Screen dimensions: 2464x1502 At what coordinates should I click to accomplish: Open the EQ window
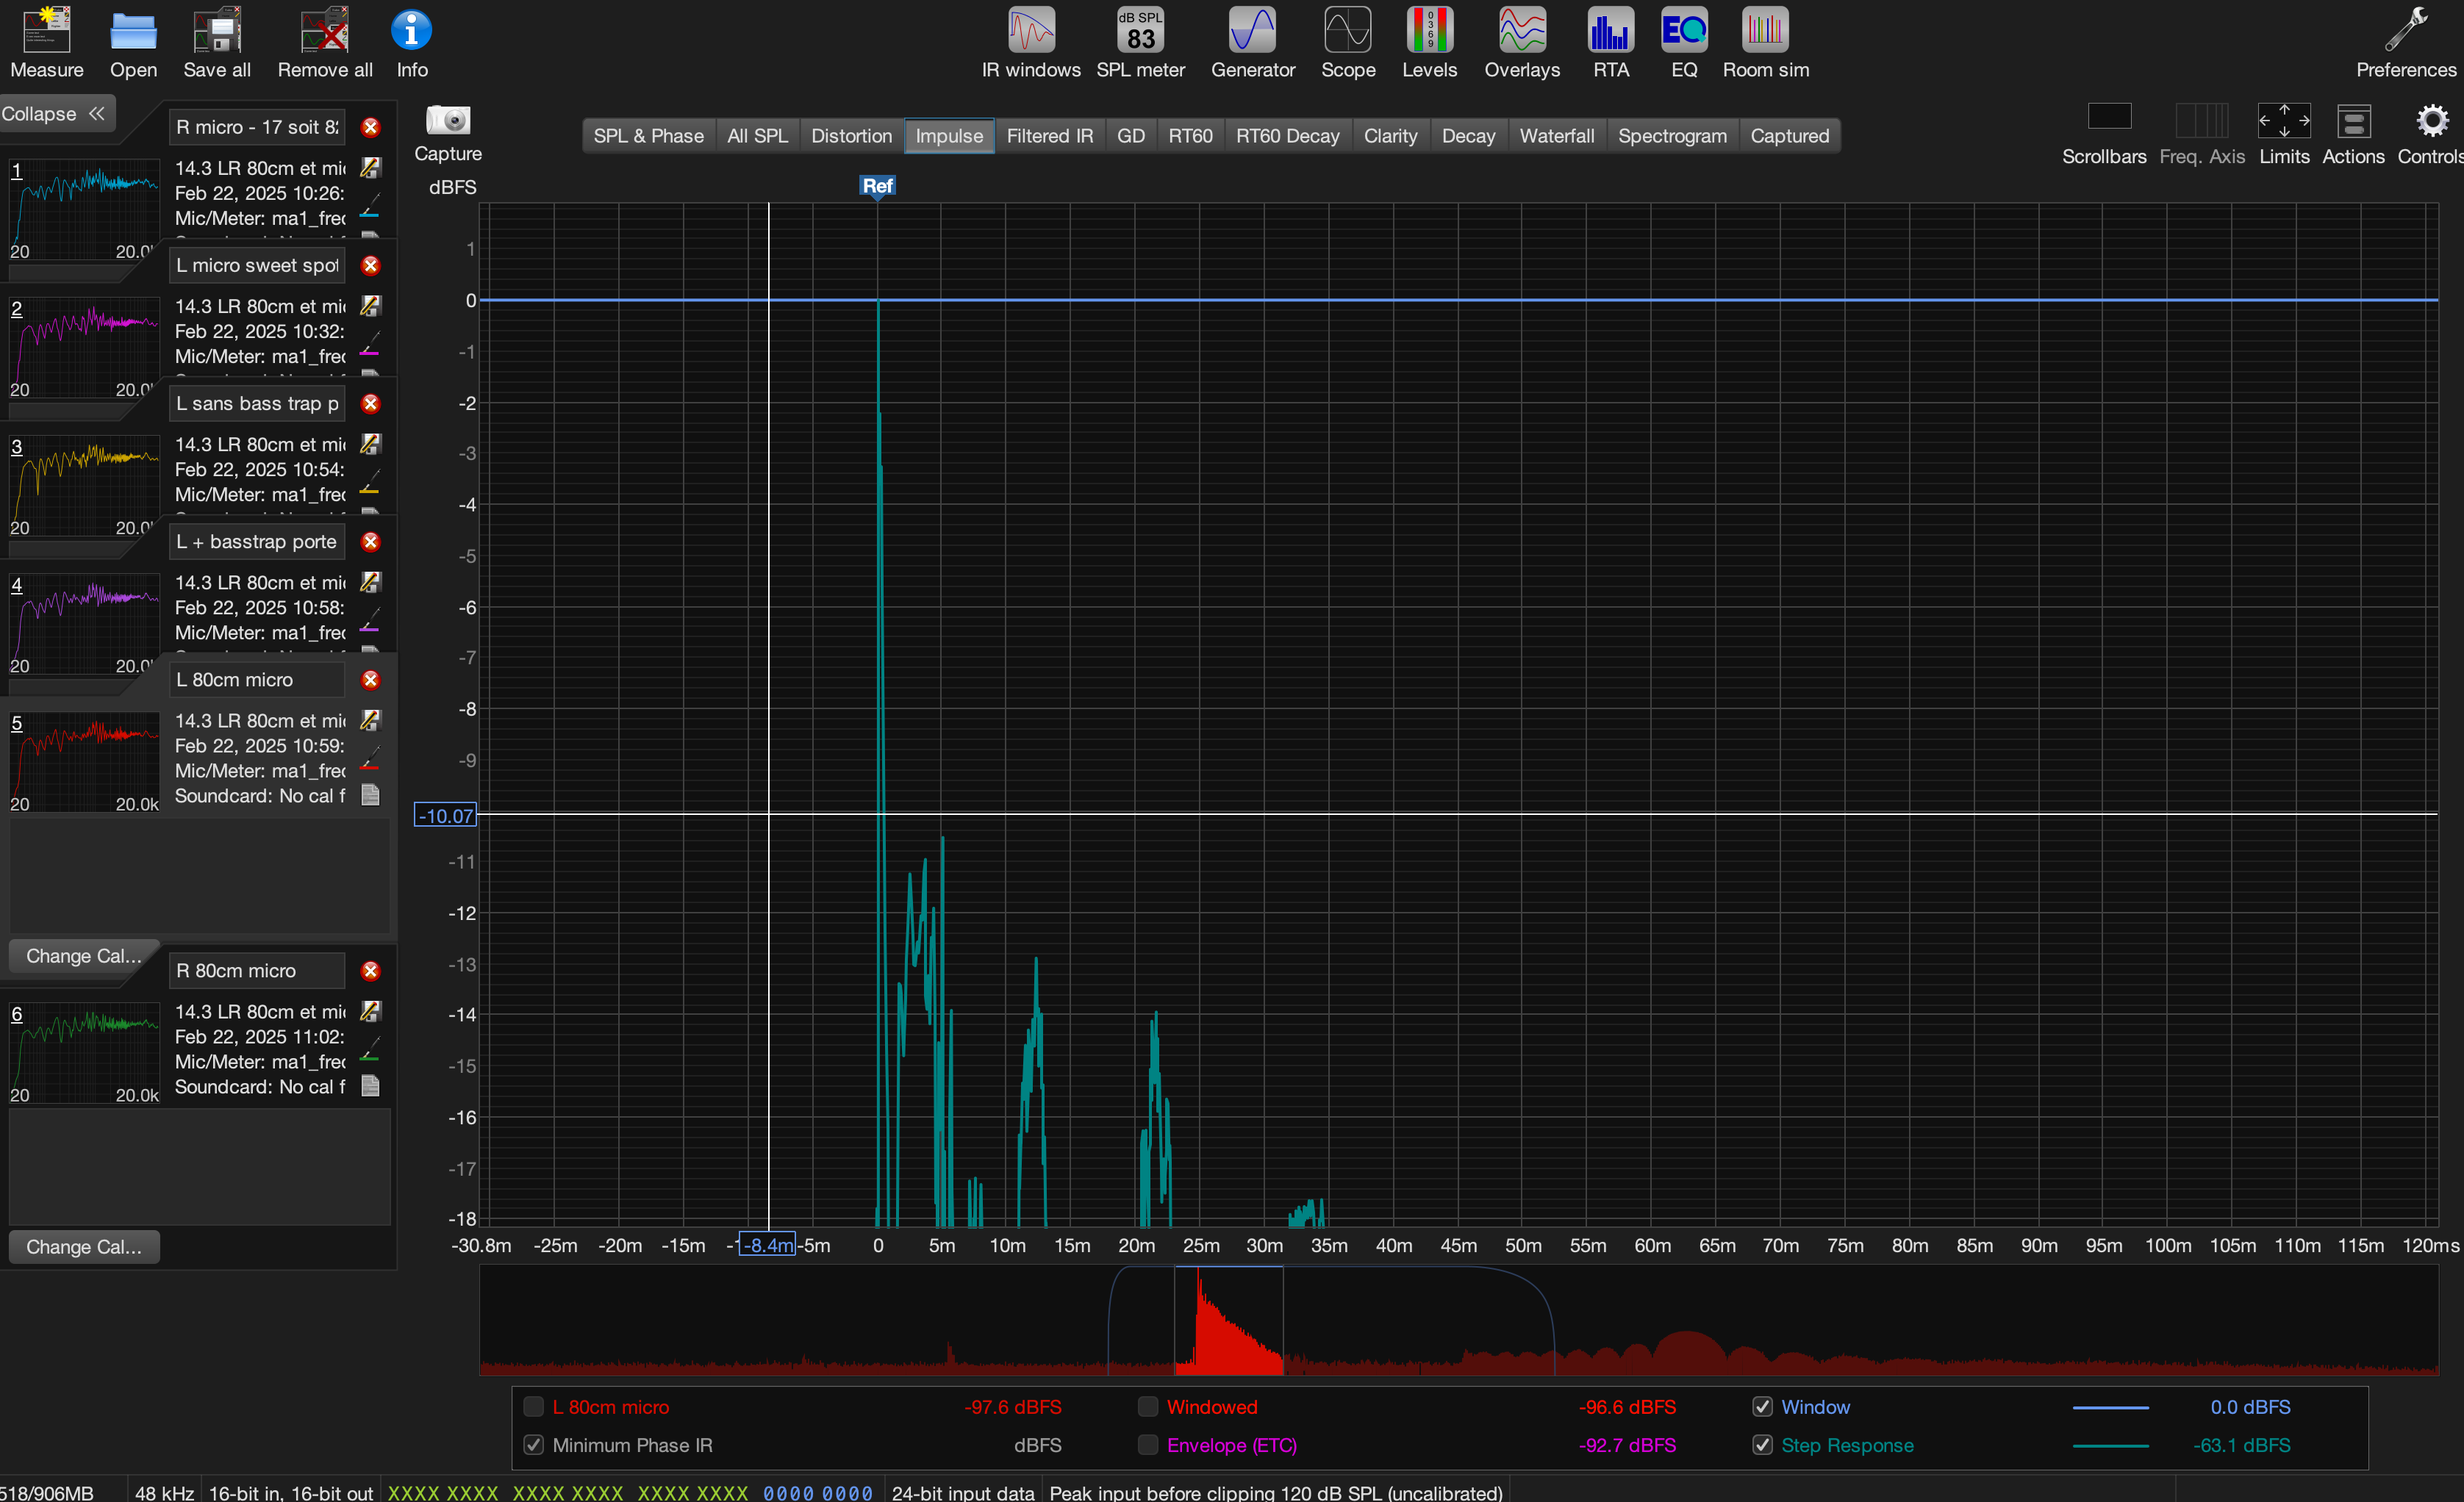(1684, 30)
